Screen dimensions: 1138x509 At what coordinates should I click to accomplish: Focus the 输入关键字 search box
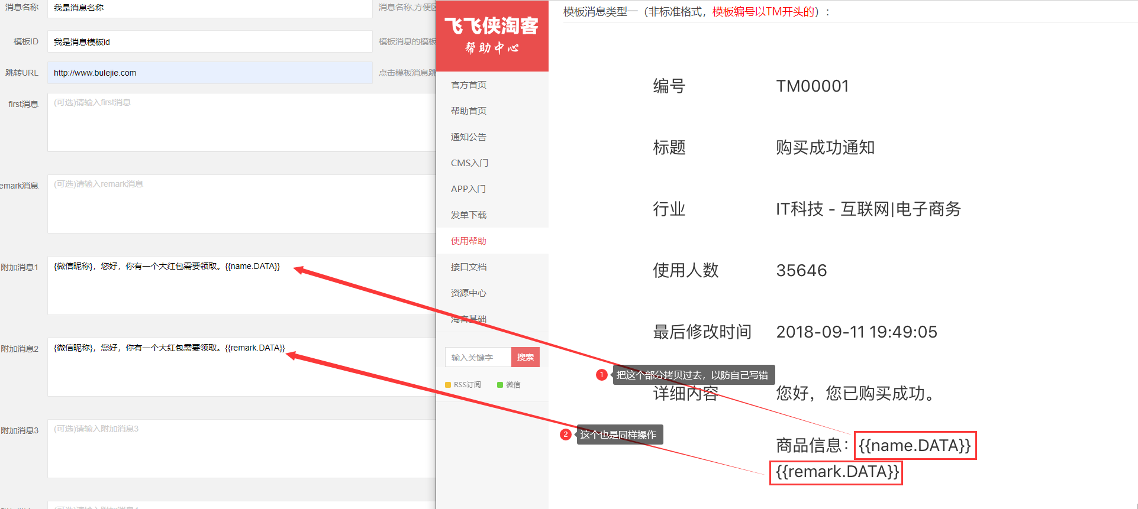(x=478, y=357)
